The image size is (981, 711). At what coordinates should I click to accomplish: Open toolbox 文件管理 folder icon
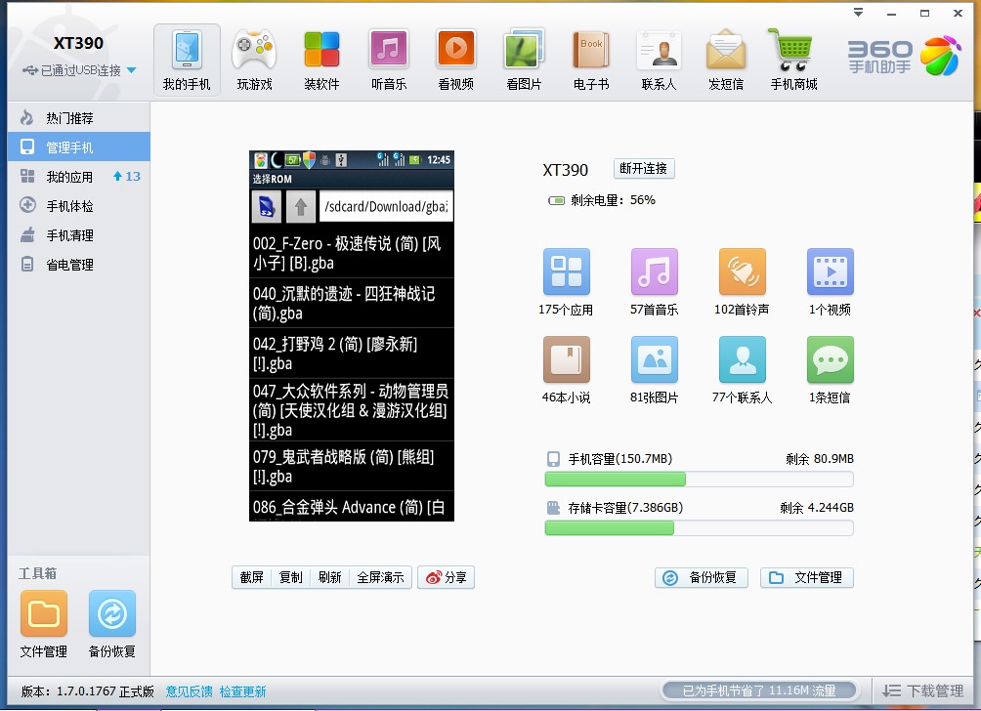pos(44,613)
